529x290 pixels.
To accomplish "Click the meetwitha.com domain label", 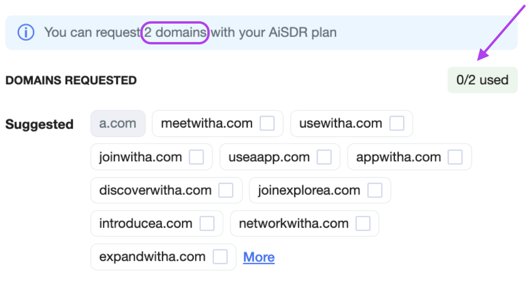I will click(206, 123).
